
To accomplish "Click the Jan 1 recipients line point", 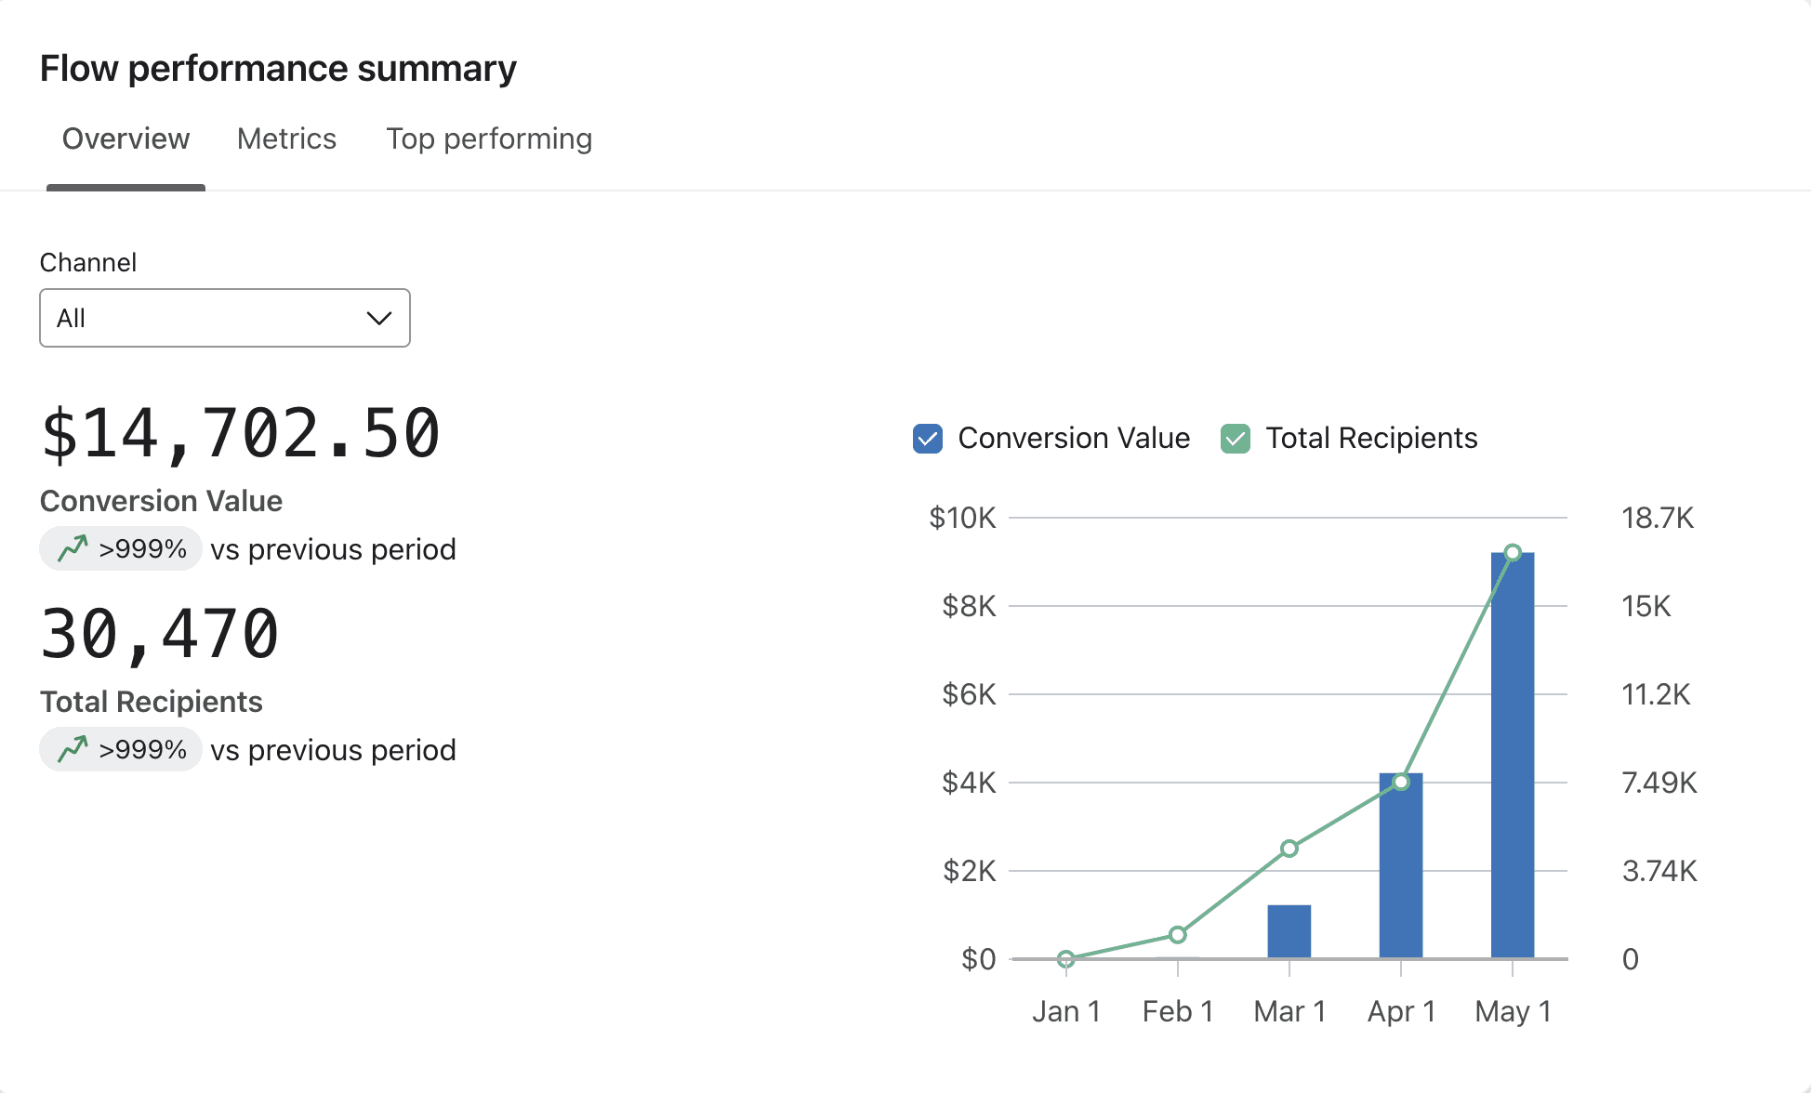I will [x=1066, y=958].
